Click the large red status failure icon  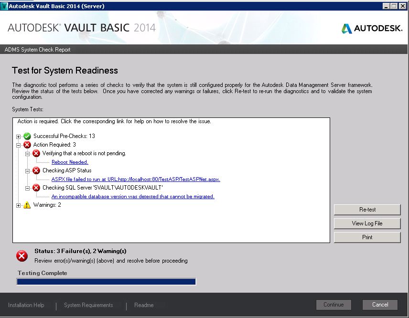pos(22,256)
